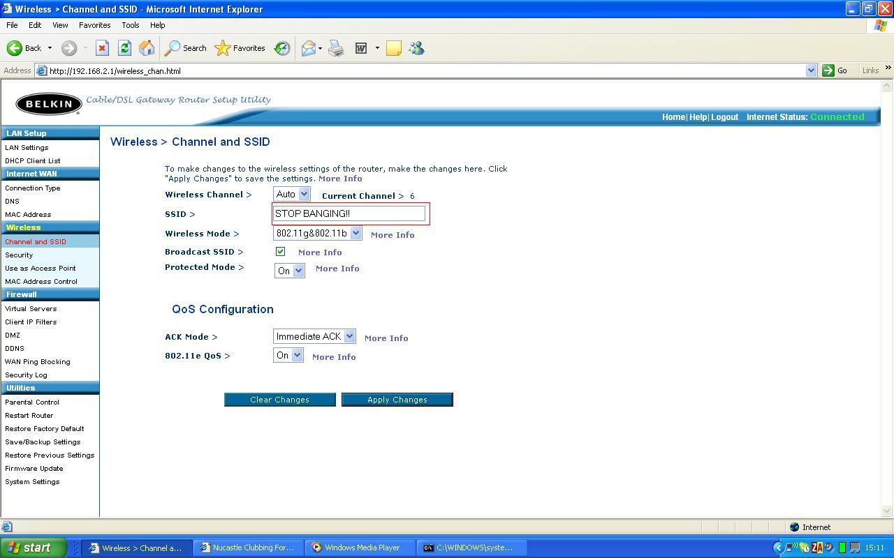Open the Mail toolbar icon

[x=308, y=48]
